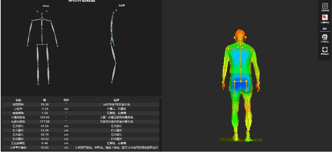Click the value column header in table
332x152 pixels.
45,100
